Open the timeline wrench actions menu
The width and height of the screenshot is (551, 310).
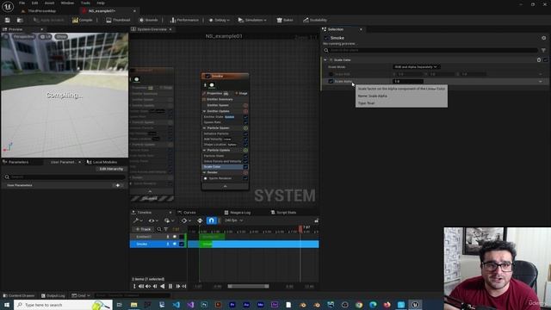coord(138,220)
